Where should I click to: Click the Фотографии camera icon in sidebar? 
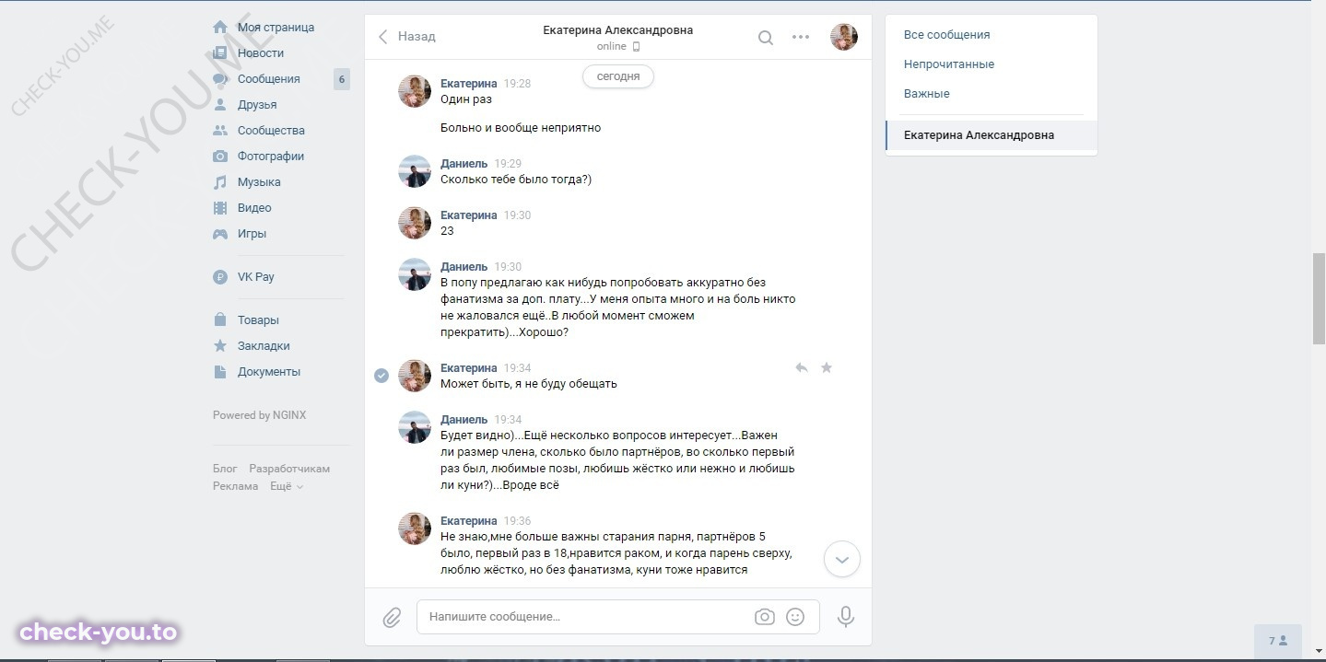(220, 157)
